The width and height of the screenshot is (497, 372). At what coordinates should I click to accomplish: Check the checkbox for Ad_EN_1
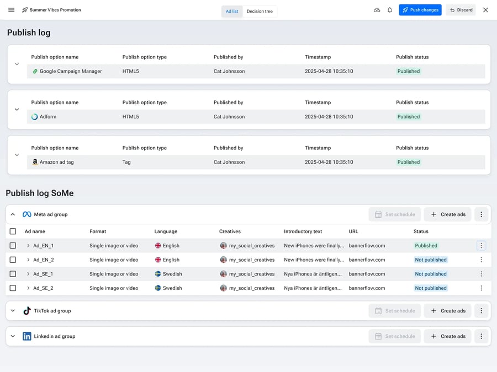point(13,245)
